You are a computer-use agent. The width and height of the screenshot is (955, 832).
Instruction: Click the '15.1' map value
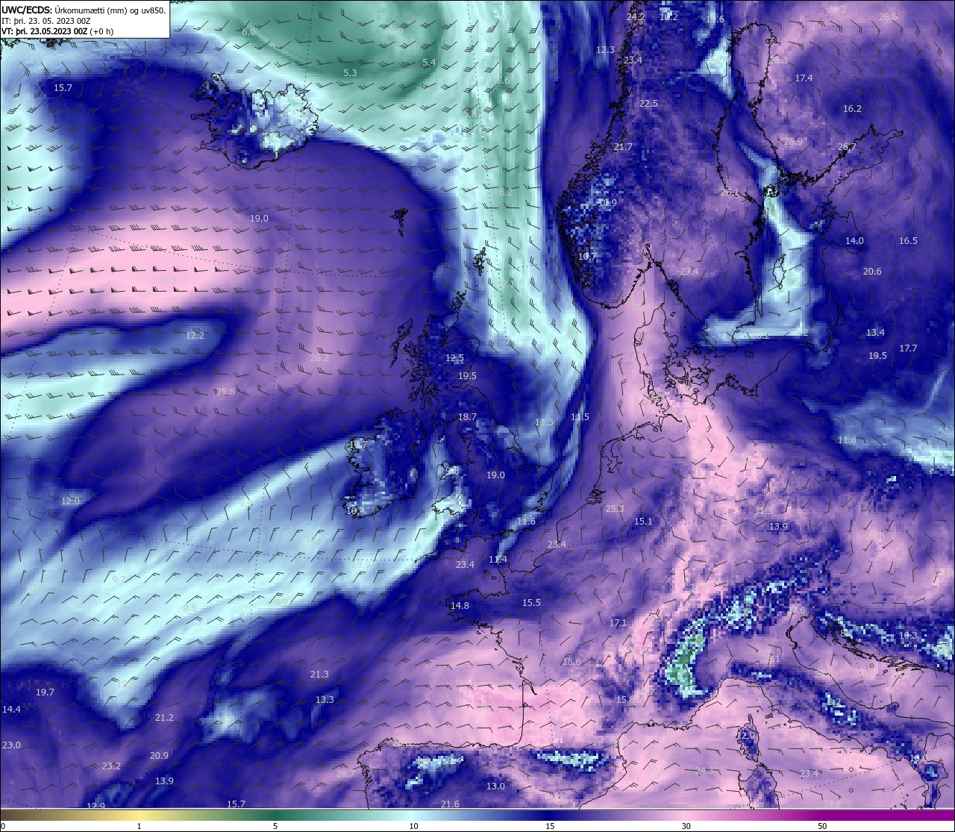[643, 522]
